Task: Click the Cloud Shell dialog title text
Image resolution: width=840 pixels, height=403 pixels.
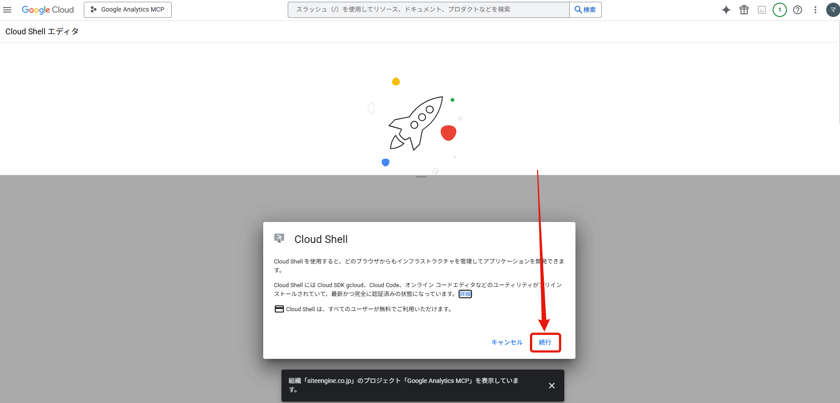Action: (x=321, y=239)
